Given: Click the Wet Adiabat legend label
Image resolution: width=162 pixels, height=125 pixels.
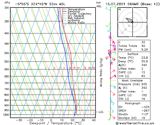Looking at the screenshot, I should point(76,18).
